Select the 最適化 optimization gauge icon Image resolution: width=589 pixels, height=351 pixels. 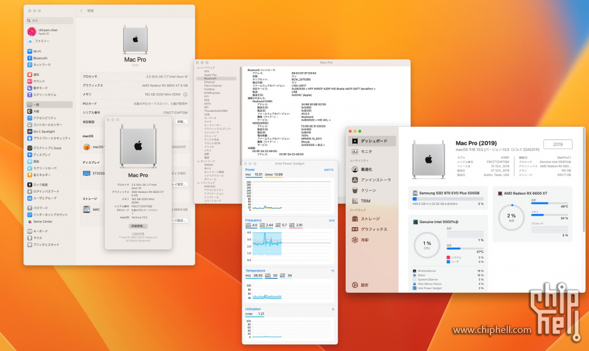[355, 169]
